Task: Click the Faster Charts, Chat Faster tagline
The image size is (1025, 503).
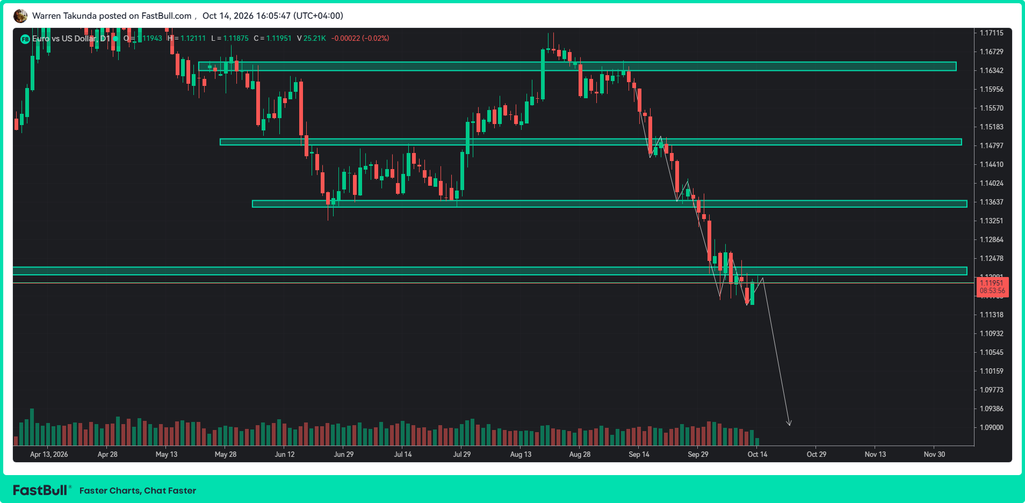Action: click(138, 491)
